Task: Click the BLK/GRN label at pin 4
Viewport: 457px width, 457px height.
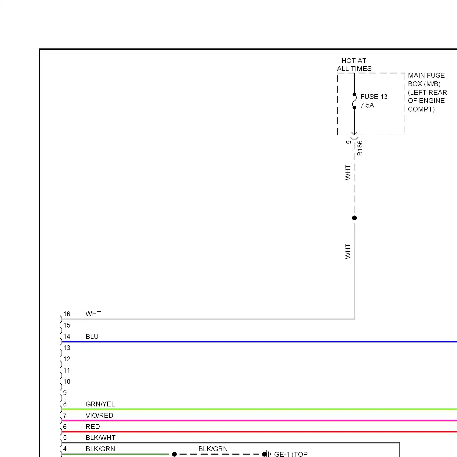Action: (x=100, y=449)
